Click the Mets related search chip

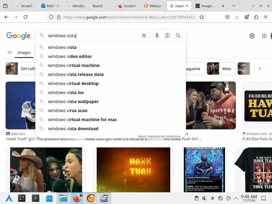tap(221, 69)
